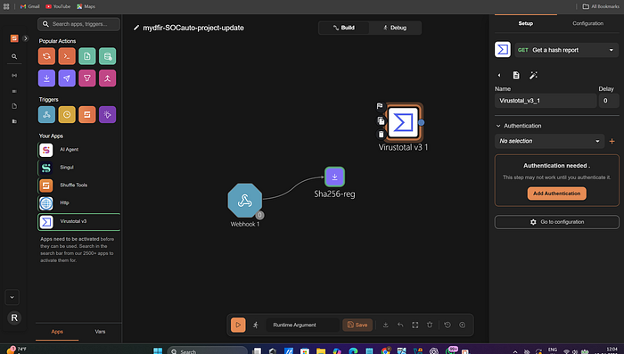Search apps and triggers field
This screenshot has width=624, height=354.
[78, 24]
